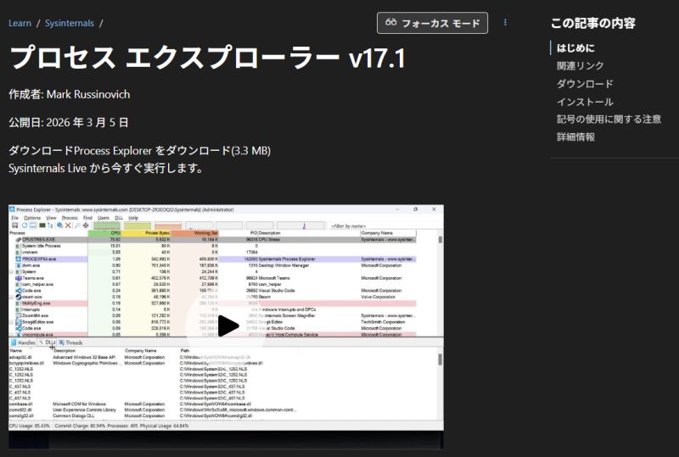Enable フォーカス モード button

click(432, 23)
